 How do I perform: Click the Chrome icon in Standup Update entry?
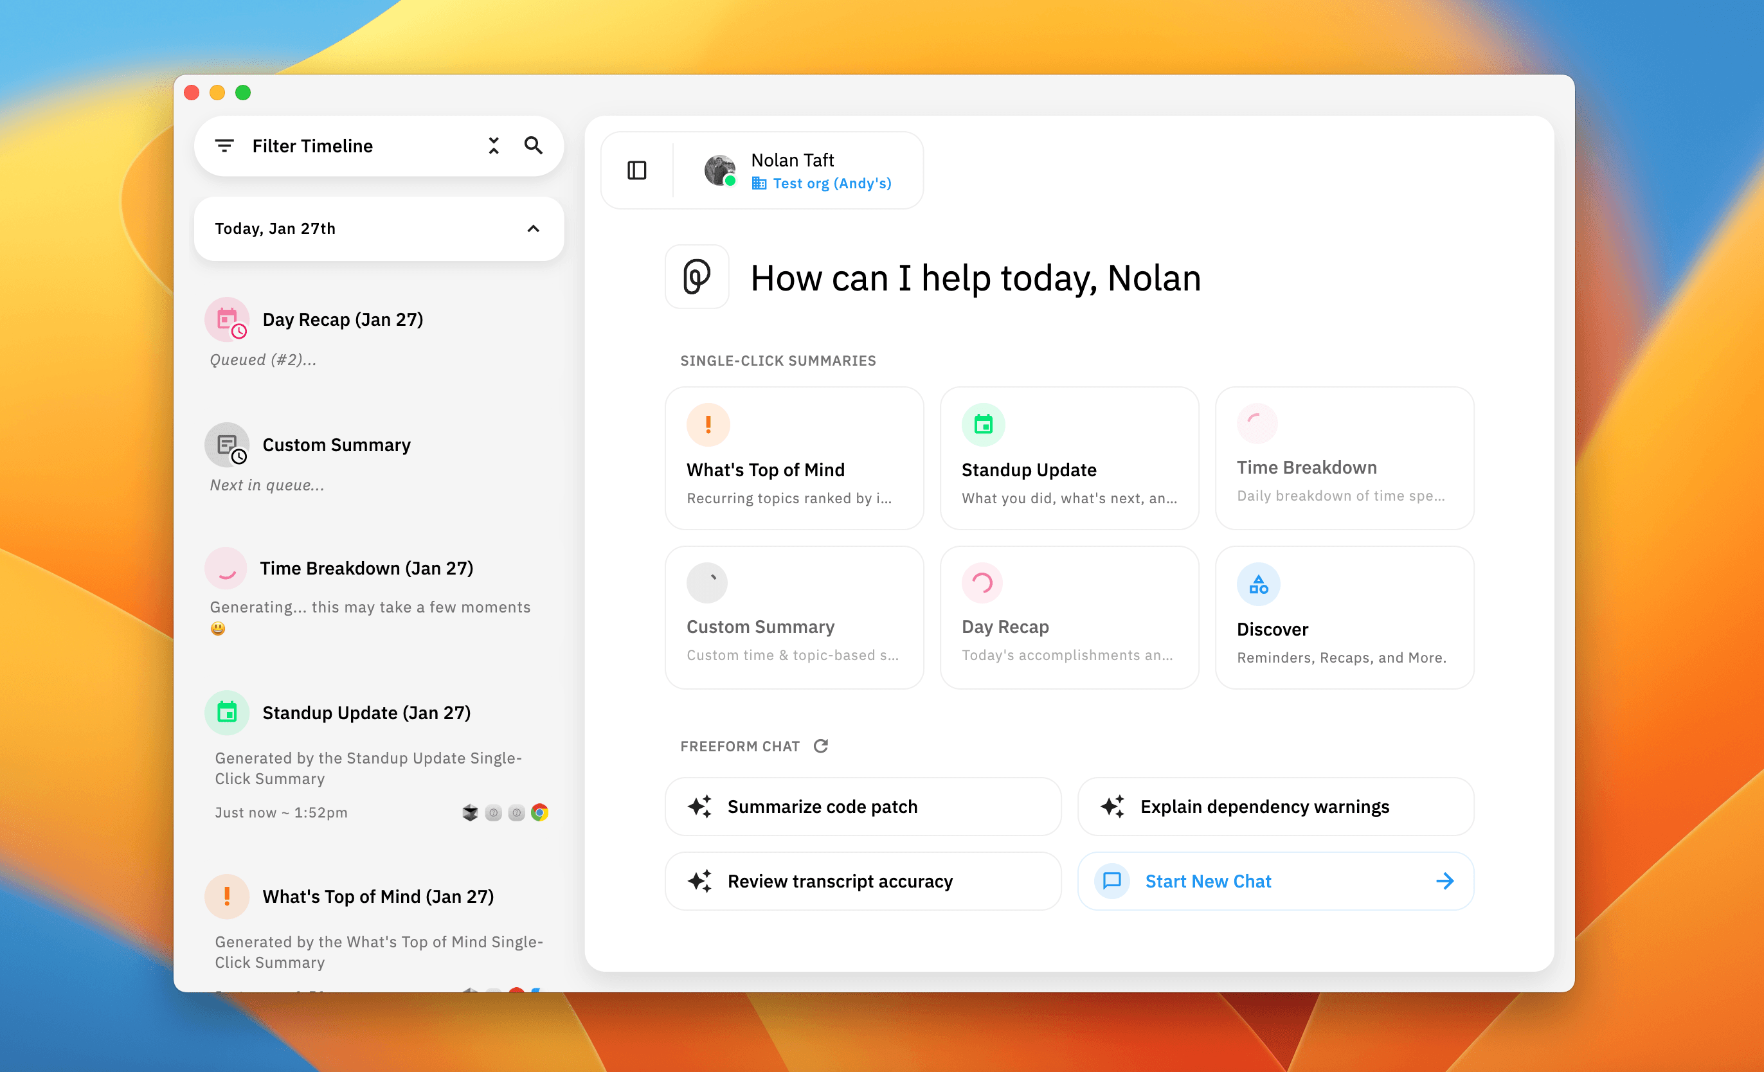(x=540, y=812)
